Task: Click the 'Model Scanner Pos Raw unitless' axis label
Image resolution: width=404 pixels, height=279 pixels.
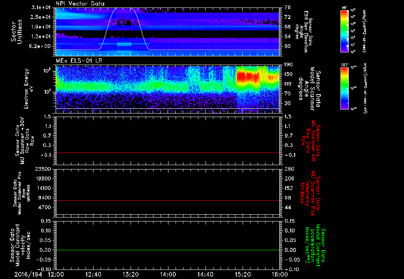Action: [x=22, y=193]
